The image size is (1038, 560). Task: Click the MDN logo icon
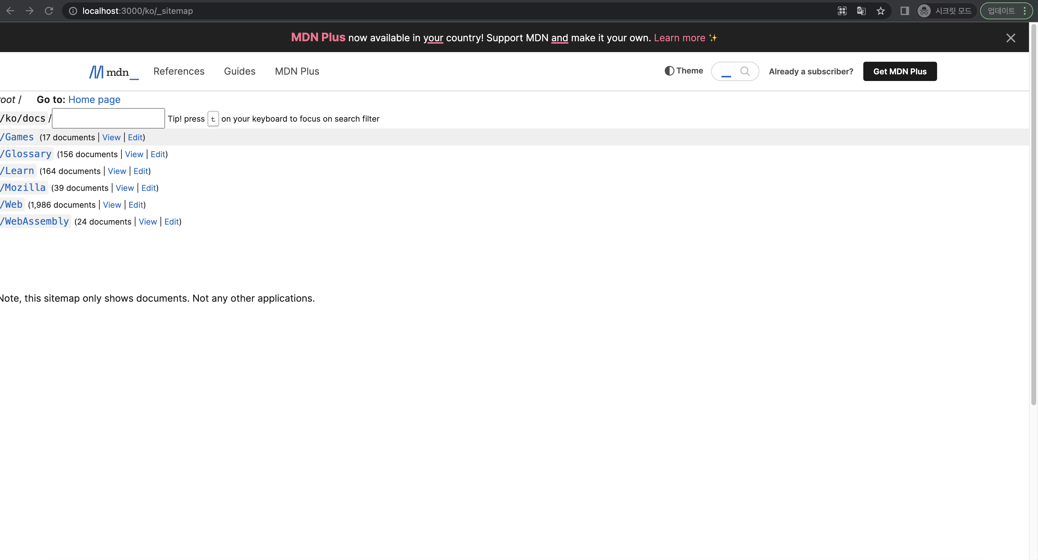click(x=97, y=72)
